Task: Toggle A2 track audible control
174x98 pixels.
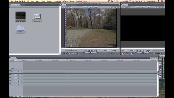Action: pyautogui.click(x=10, y=78)
